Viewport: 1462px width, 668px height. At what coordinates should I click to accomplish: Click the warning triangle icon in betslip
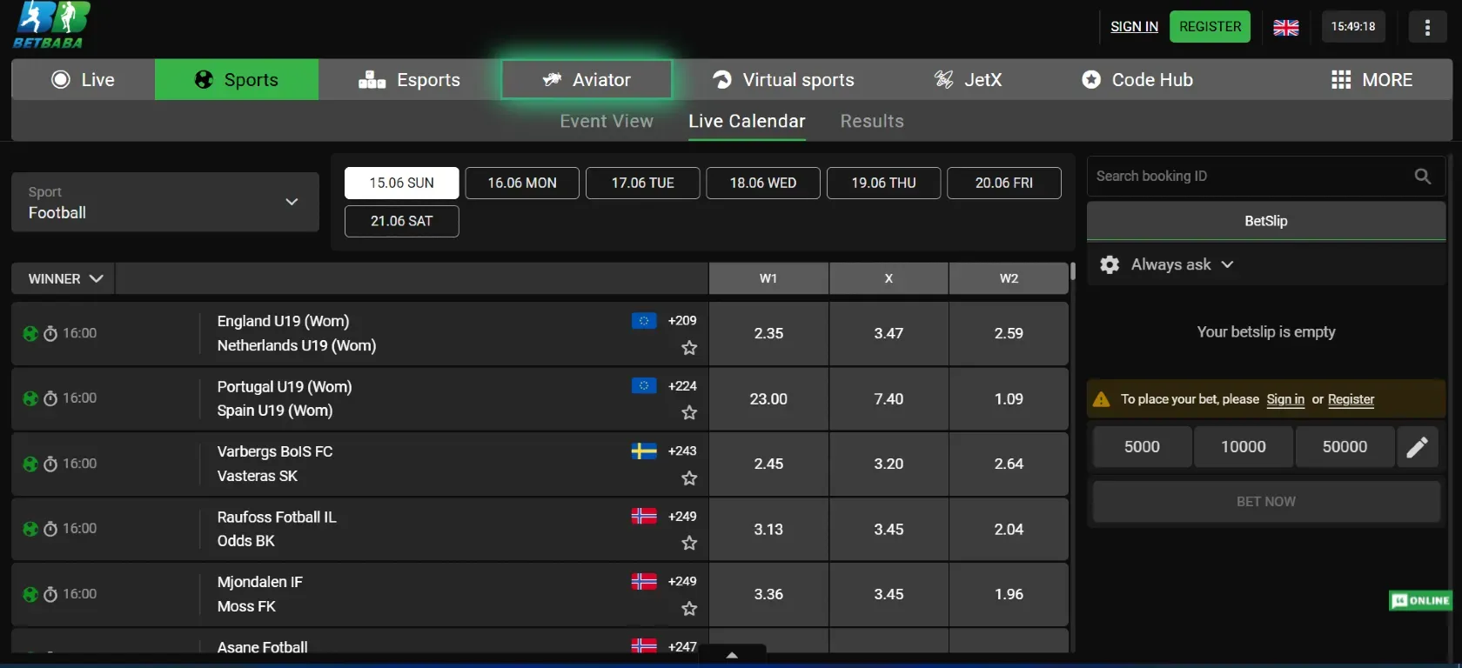click(1101, 399)
